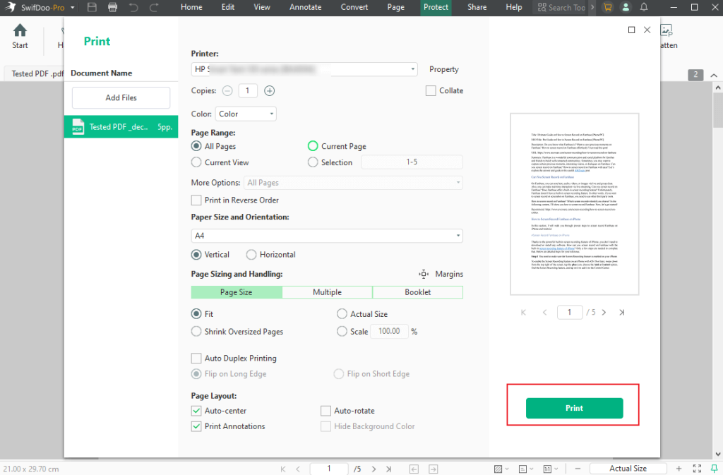Enable Auto Duplex Printing
This screenshot has height=475, width=723.
[196, 358]
